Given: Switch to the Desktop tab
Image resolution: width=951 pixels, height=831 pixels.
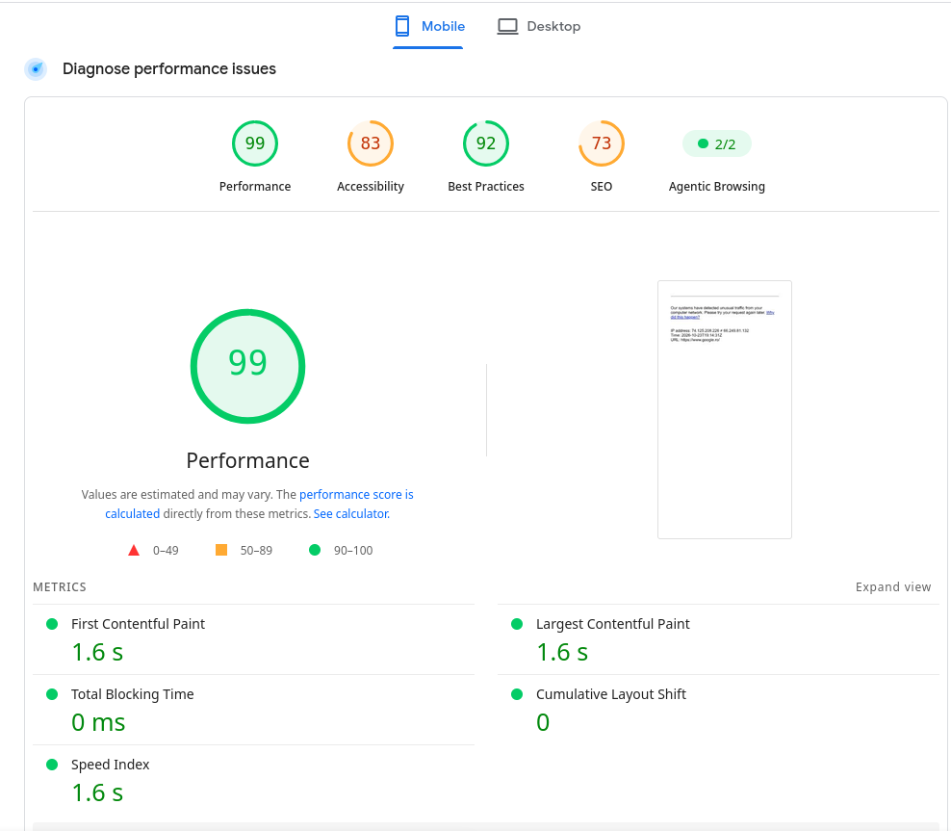Looking at the screenshot, I should click(539, 26).
